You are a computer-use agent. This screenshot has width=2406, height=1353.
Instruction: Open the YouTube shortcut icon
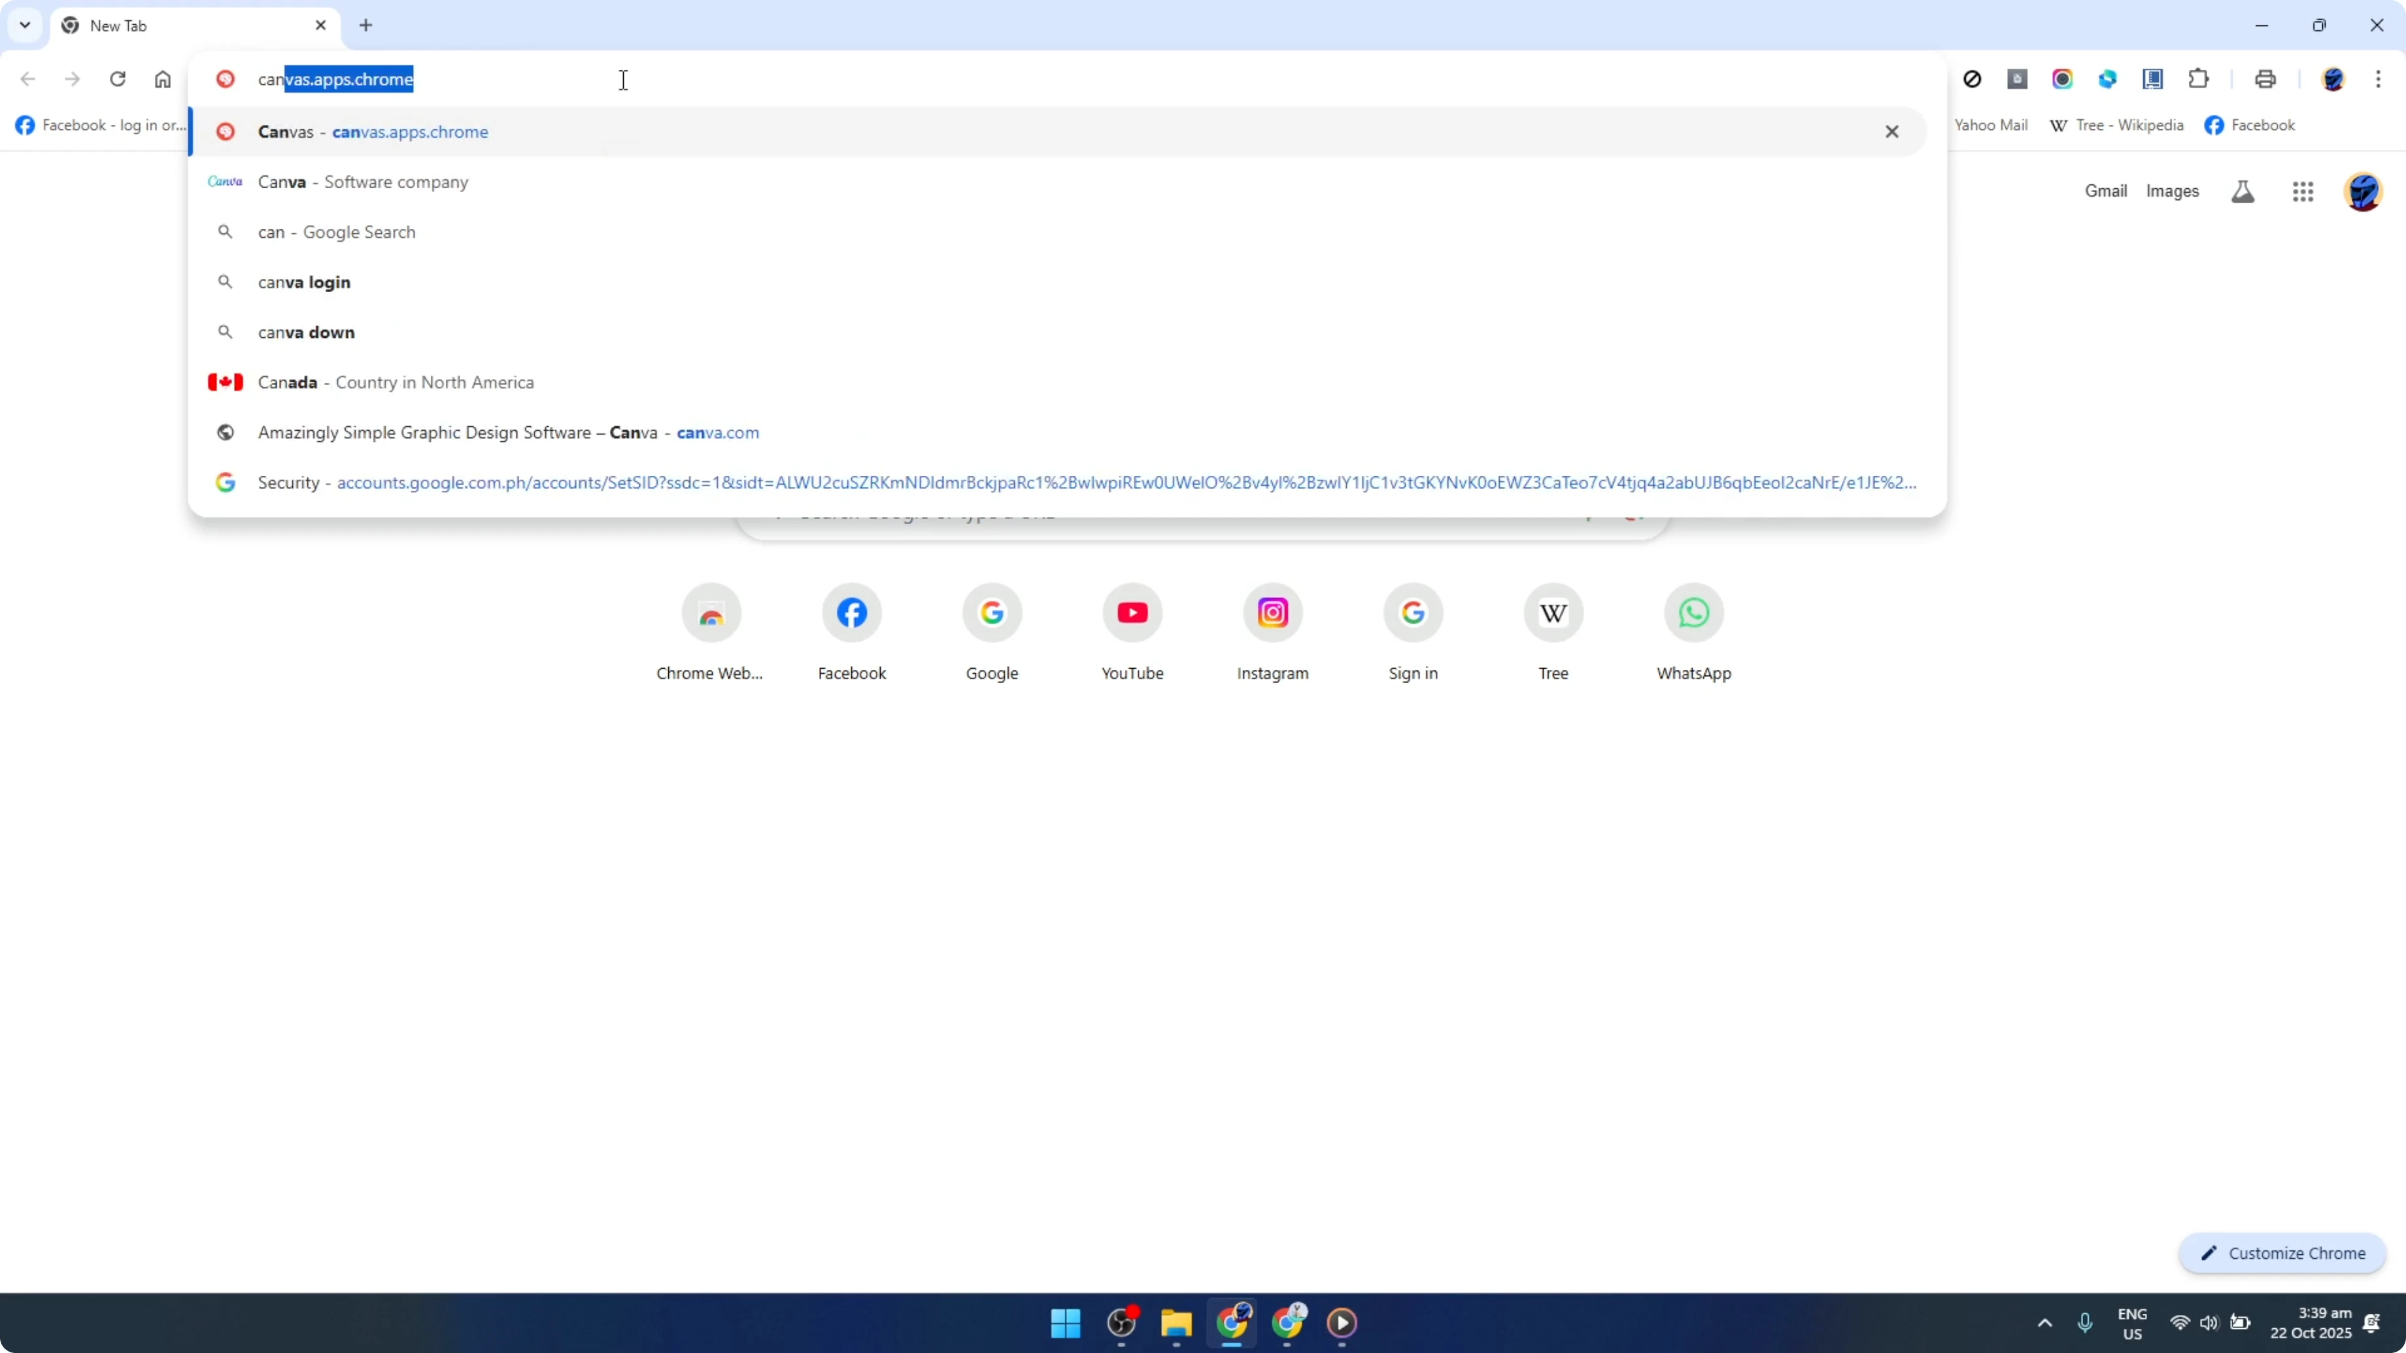pyautogui.click(x=1132, y=612)
